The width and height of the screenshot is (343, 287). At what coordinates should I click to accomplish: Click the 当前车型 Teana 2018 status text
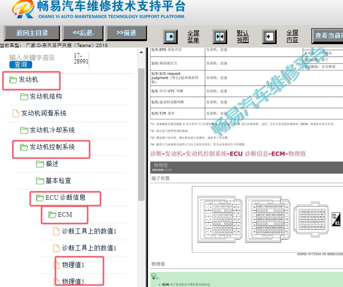point(54,45)
